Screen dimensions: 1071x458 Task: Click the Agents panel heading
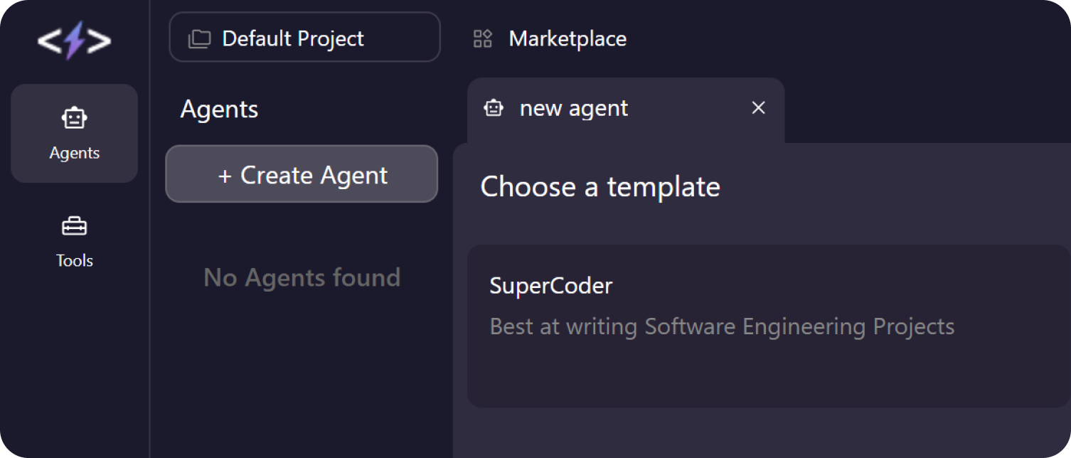[x=219, y=110]
